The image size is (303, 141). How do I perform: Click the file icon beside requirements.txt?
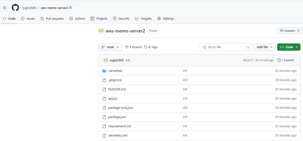[x=104, y=126]
